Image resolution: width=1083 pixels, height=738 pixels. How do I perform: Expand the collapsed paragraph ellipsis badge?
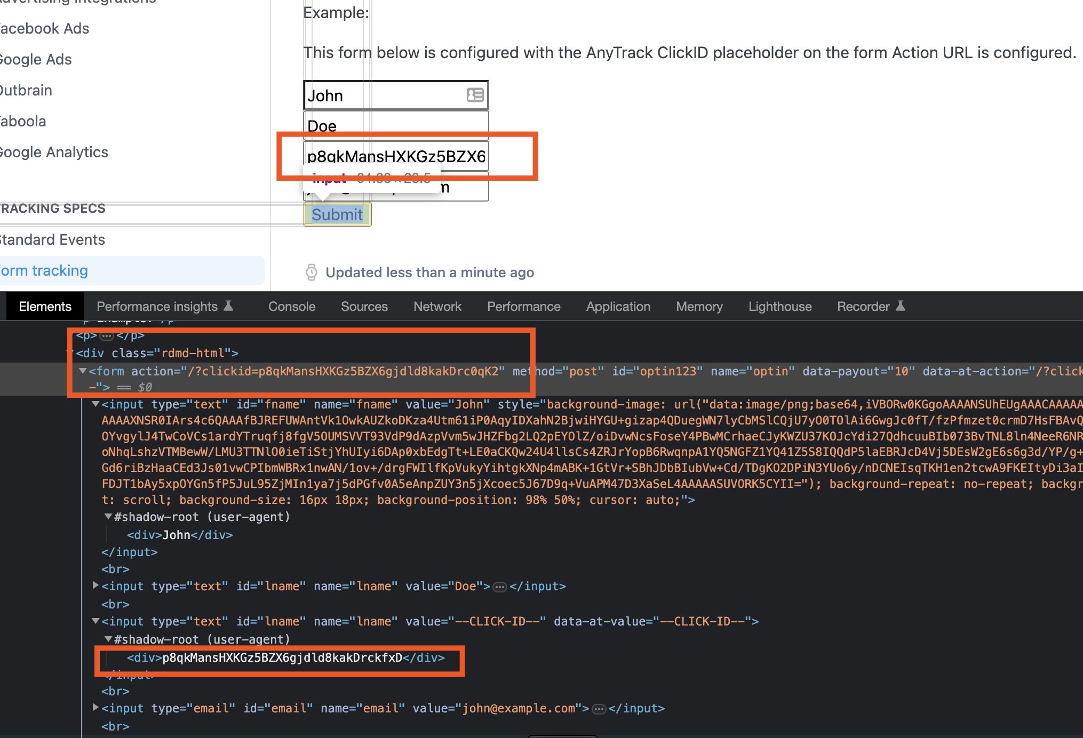[107, 336]
